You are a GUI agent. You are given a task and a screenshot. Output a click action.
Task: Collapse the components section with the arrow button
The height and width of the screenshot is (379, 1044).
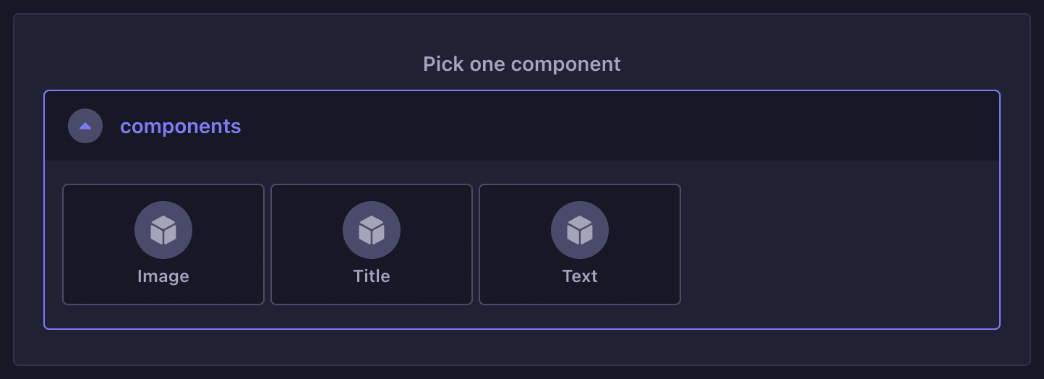85,126
